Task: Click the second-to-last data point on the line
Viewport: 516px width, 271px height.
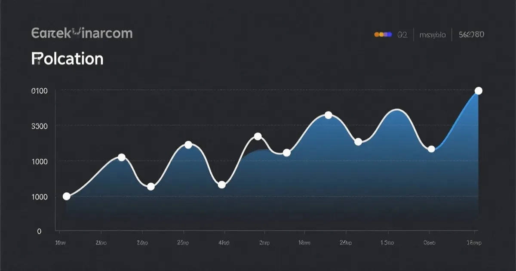Action: point(431,149)
